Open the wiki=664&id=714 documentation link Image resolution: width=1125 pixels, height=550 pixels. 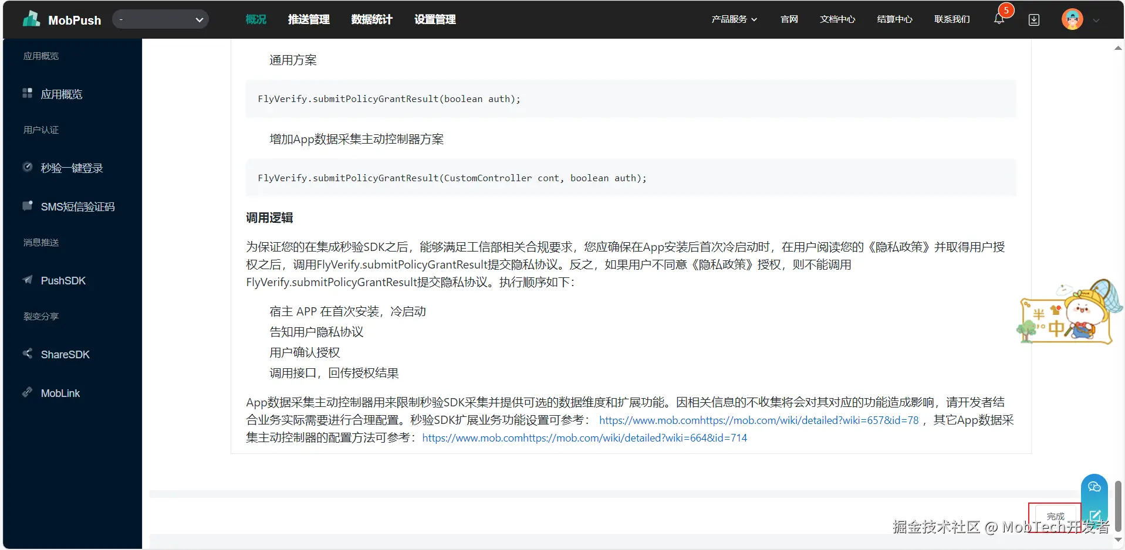click(585, 438)
